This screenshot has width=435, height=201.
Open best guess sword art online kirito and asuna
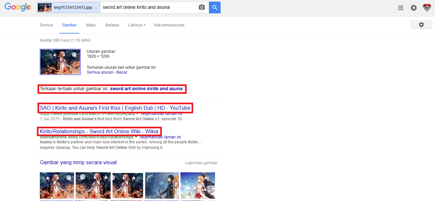(146, 89)
